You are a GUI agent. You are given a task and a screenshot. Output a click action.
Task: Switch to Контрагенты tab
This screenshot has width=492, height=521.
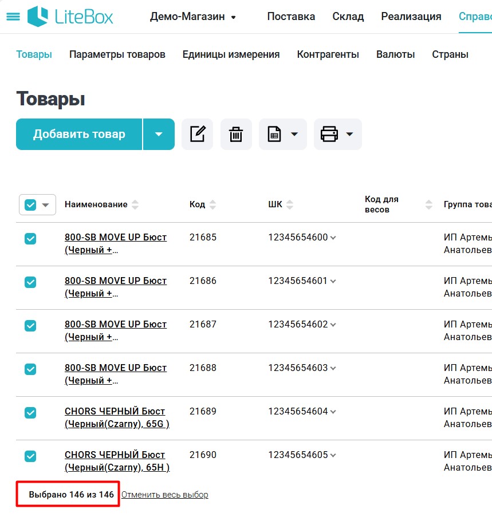tap(328, 54)
